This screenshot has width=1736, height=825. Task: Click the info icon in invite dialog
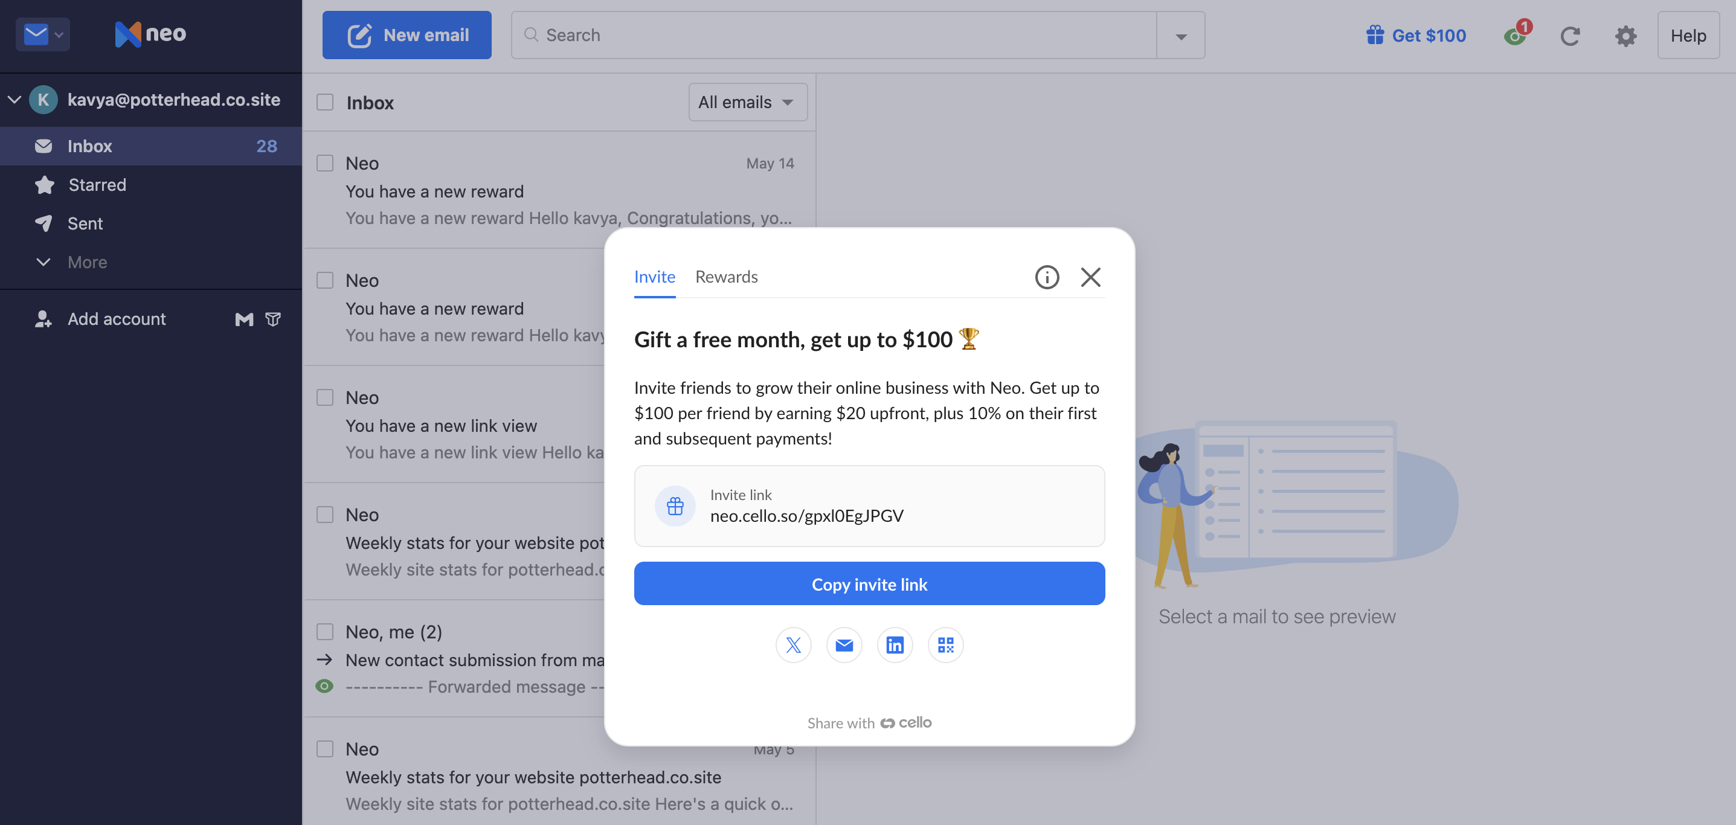point(1047,277)
